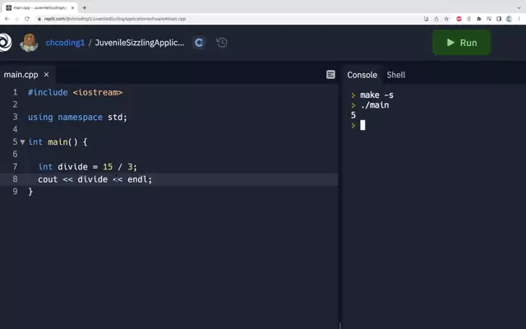This screenshot has width=526, height=329.
Task: Click the gray shield extension icon
Action: pyautogui.click(x=469, y=19)
